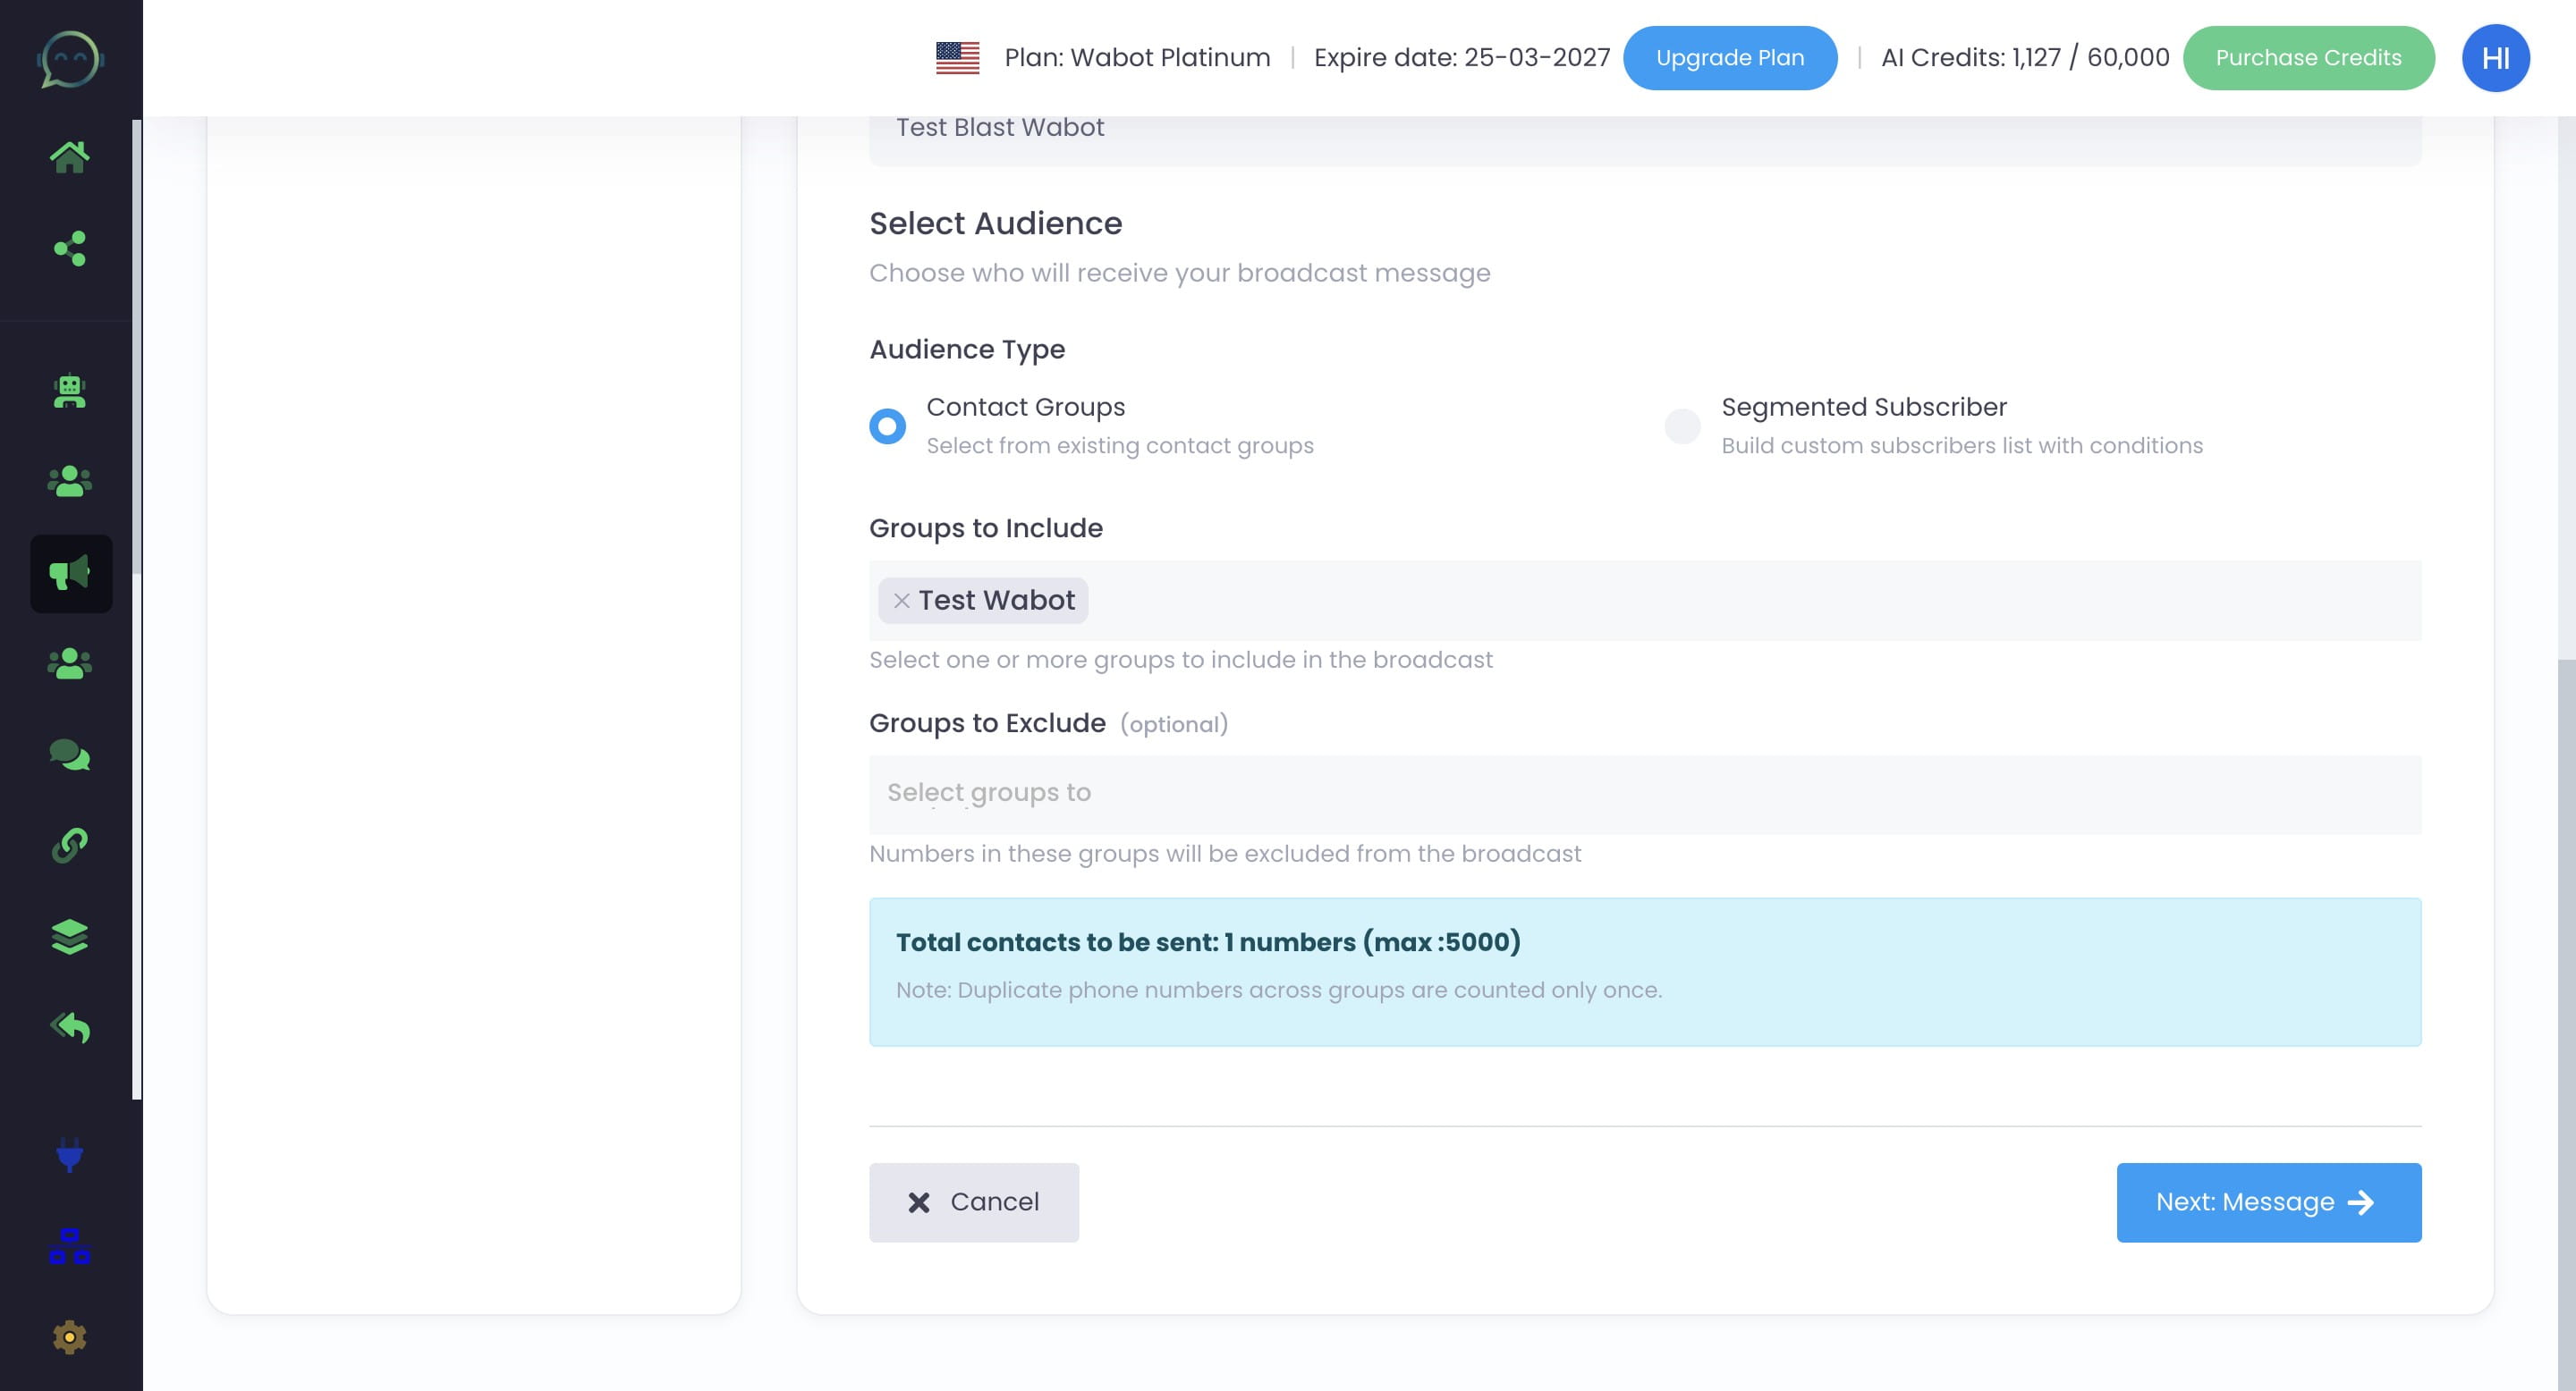2576x1391 pixels.
Task: Proceed using Next: Message
Action: click(2269, 1202)
